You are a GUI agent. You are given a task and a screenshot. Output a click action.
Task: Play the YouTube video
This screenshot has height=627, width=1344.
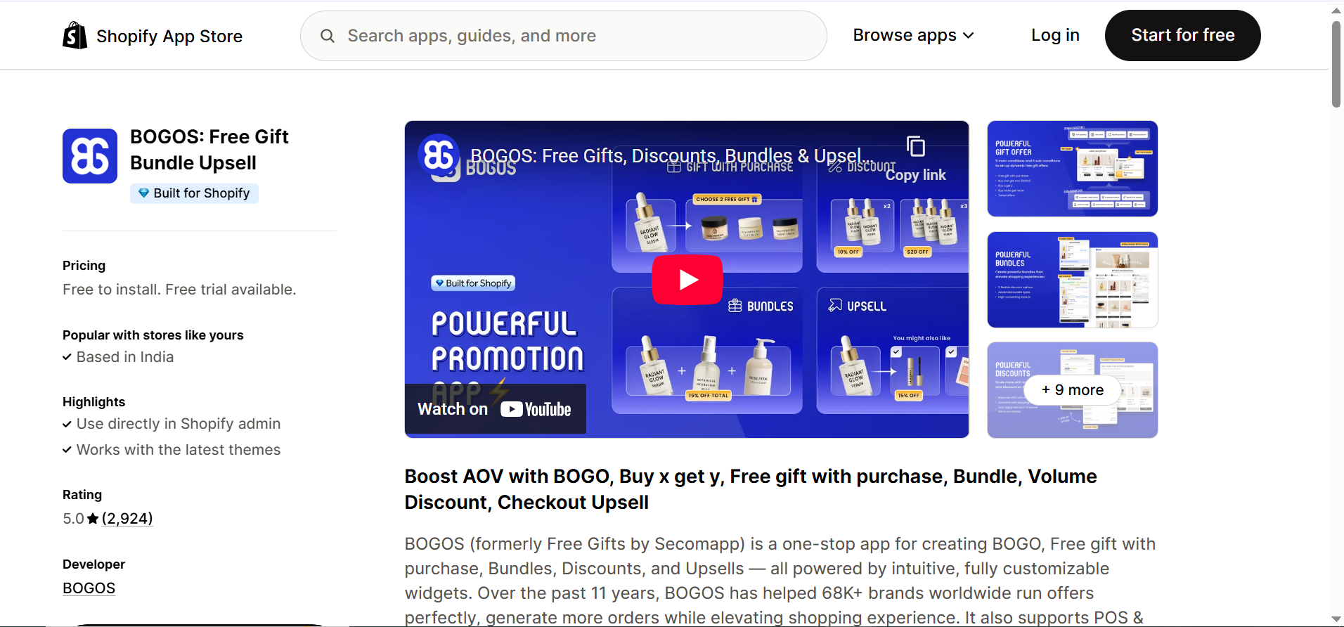(x=687, y=280)
